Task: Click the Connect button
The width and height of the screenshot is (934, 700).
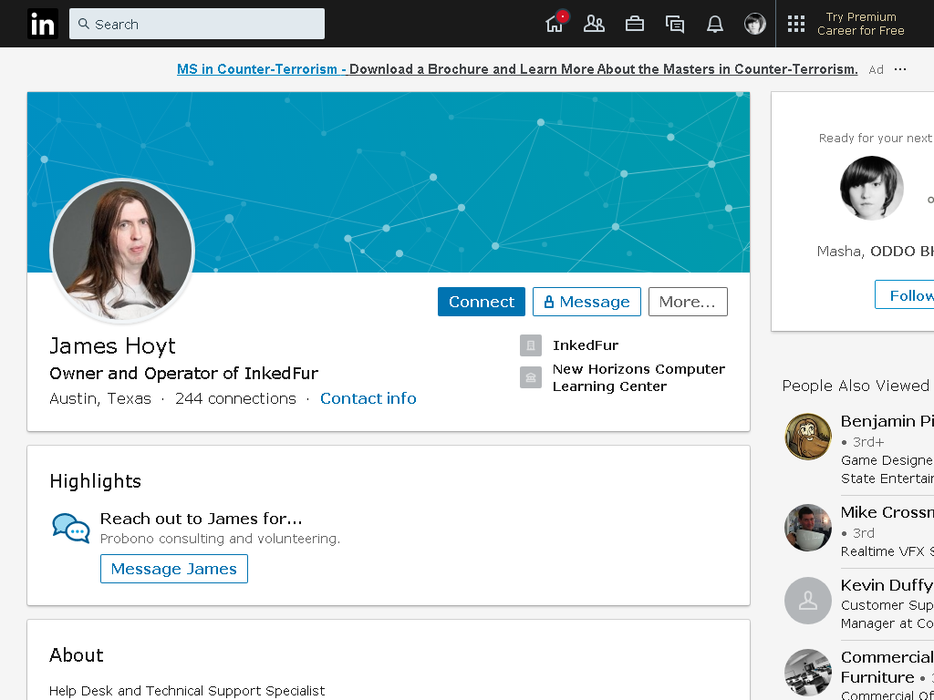Action: pos(482,302)
